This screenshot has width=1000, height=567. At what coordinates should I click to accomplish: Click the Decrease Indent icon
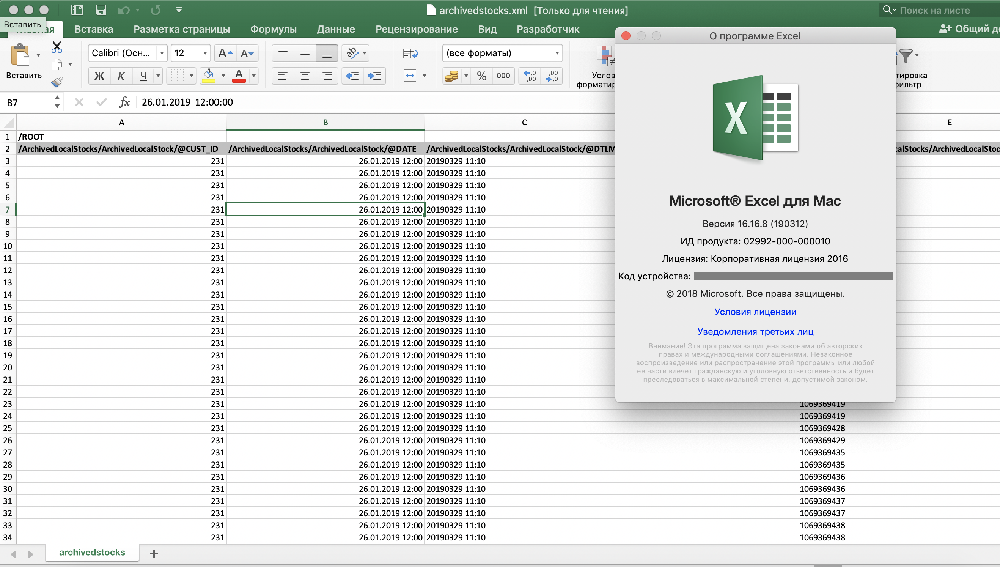point(353,76)
